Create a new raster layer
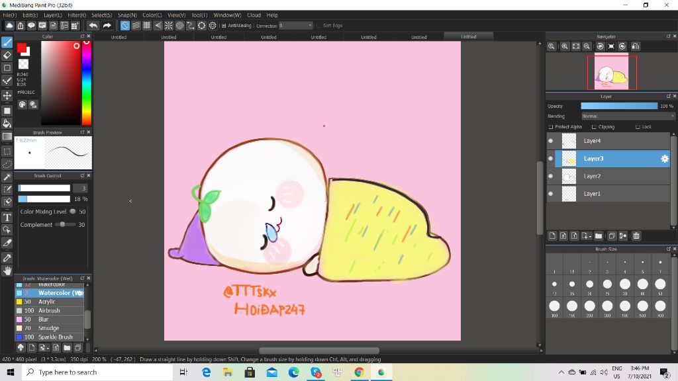The image size is (678, 381). click(552, 236)
